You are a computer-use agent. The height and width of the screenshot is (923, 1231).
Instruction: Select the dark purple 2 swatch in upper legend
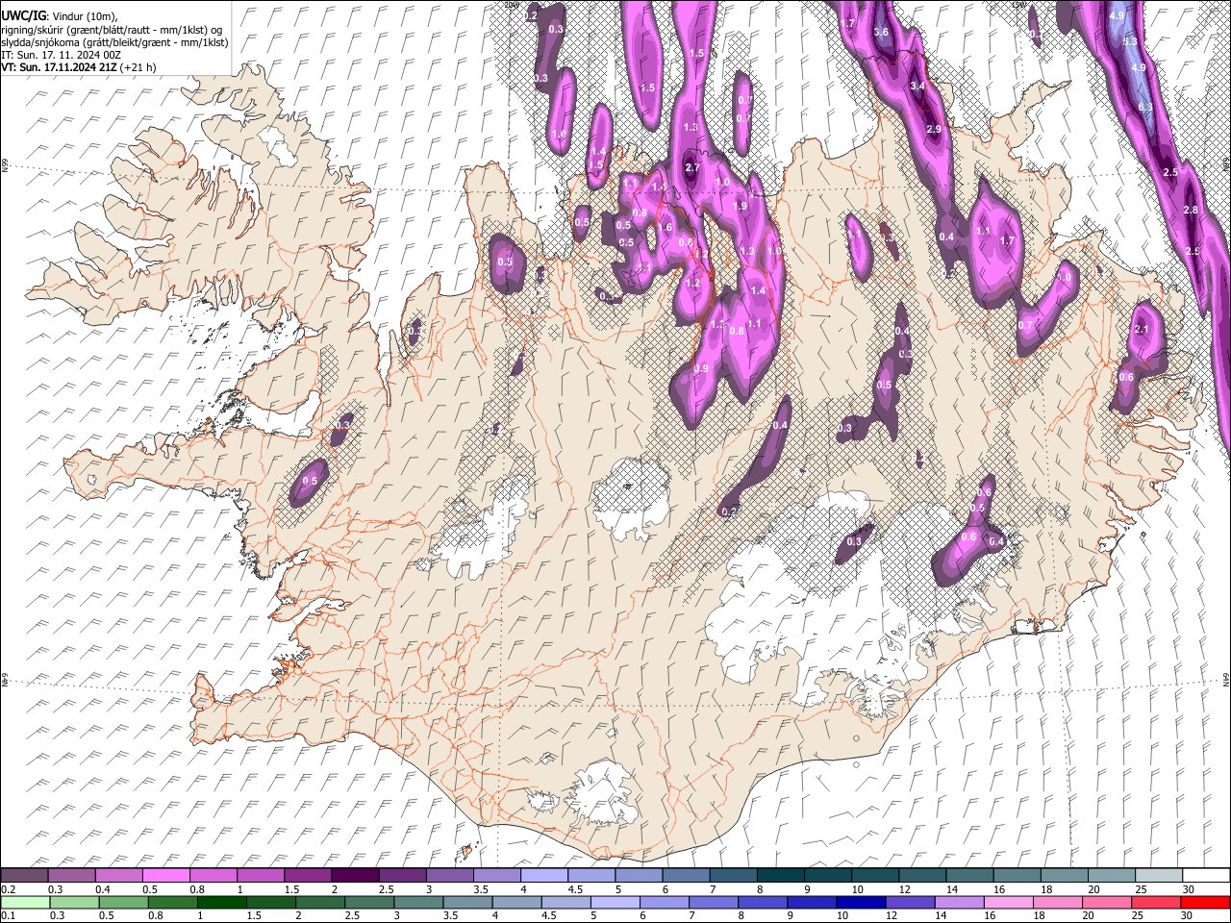click(355, 875)
